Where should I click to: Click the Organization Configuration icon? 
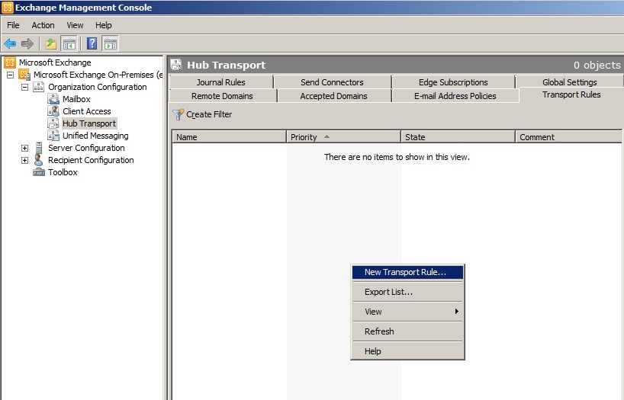click(39, 87)
